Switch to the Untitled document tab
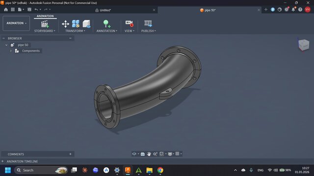314x176 pixels. (x=105, y=10)
